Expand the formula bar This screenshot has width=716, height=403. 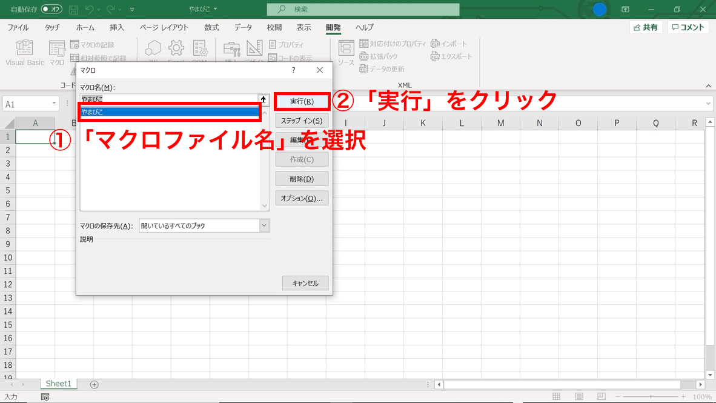pyautogui.click(x=708, y=104)
